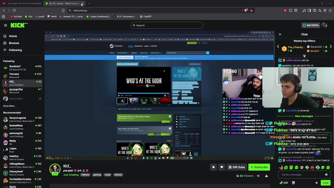Reload the page

tap(14, 10)
